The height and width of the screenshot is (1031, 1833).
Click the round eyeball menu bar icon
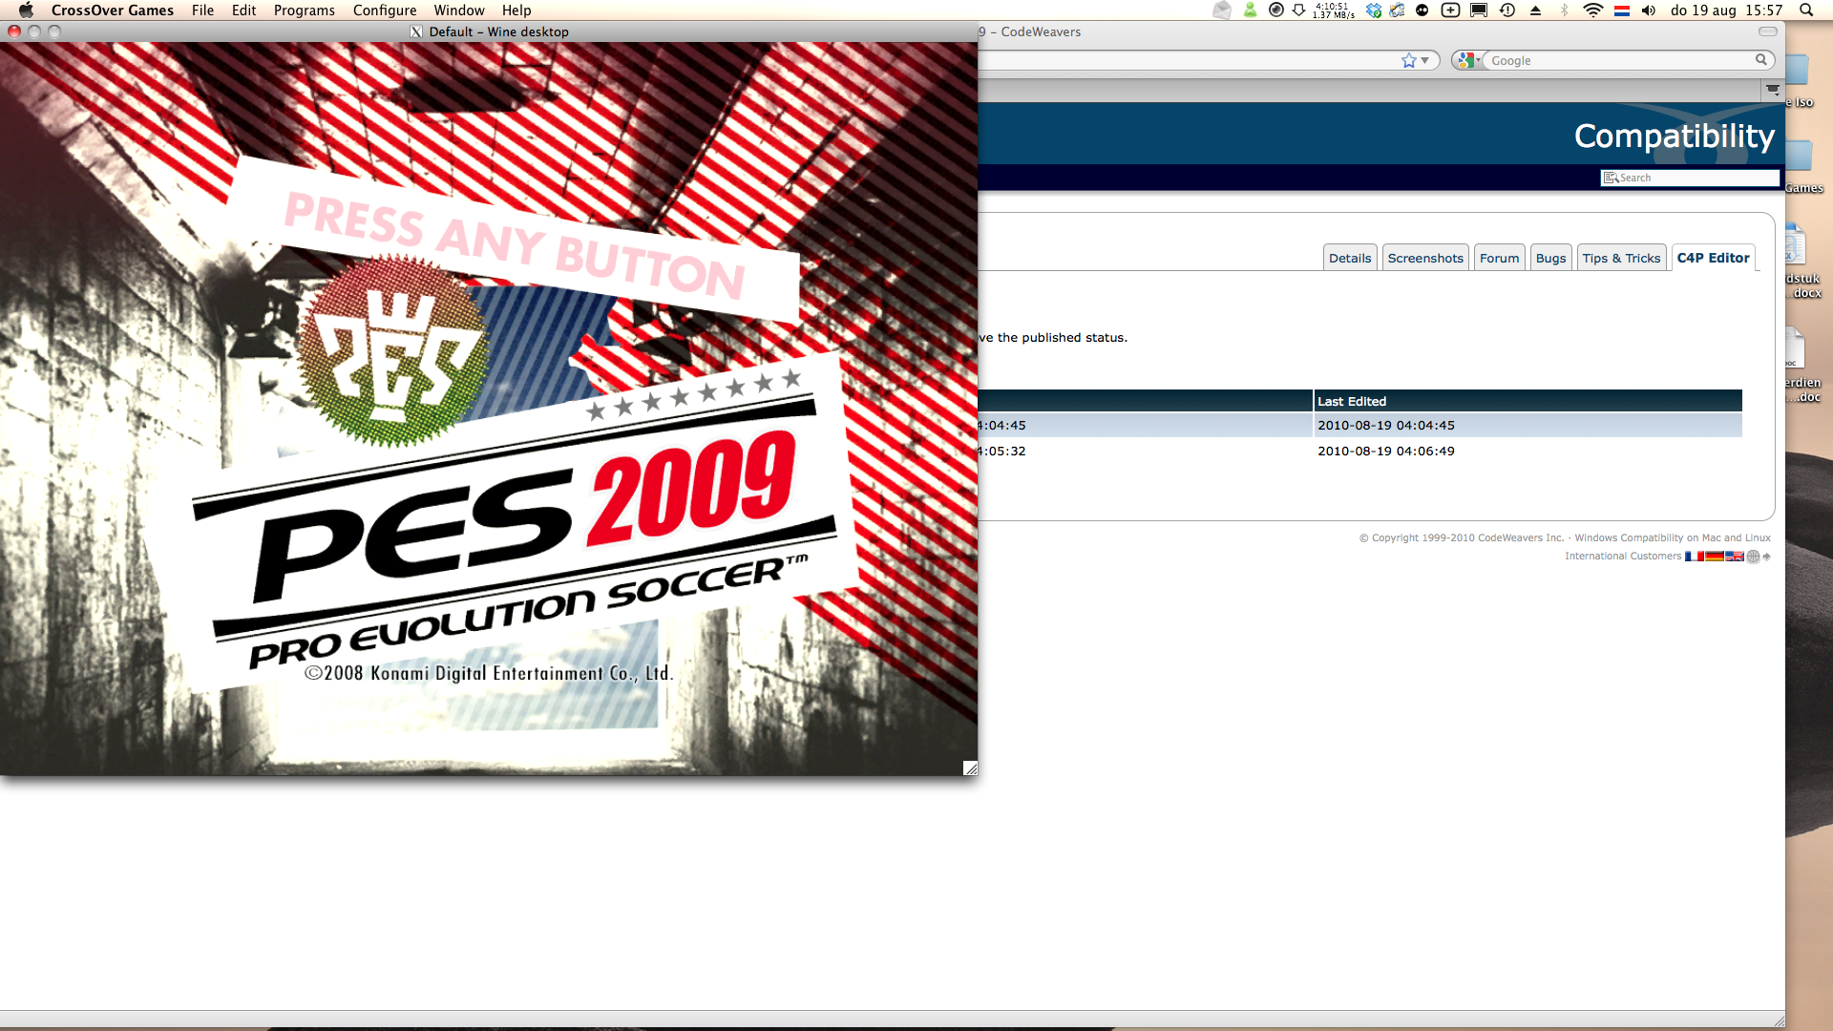pos(1276,11)
